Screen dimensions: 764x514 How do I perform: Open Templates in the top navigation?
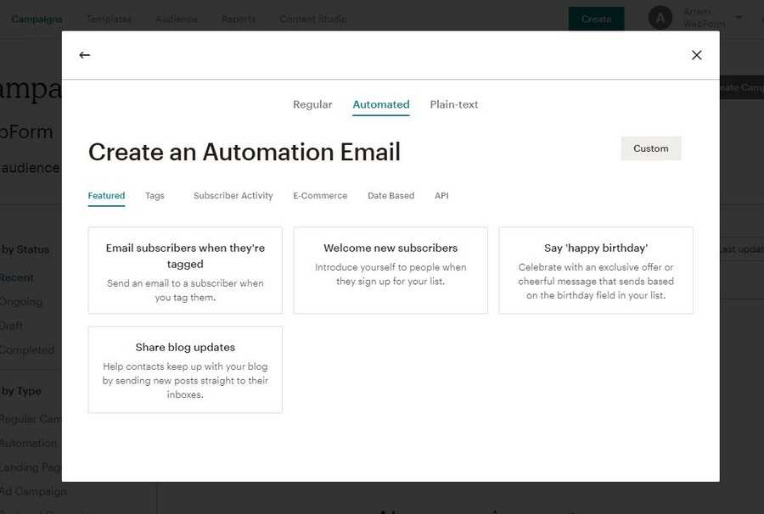click(x=109, y=19)
